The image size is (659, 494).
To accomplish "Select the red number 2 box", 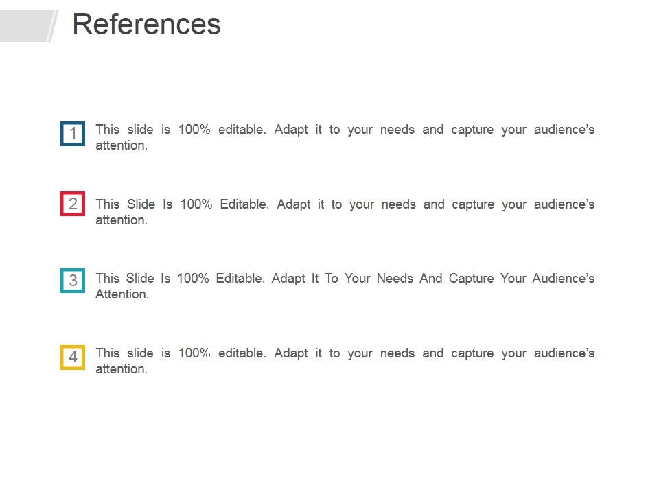I will tap(73, 204).
